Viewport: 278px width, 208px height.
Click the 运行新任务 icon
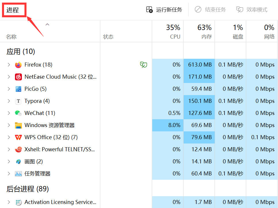pyautogui.click(x=149, y=10)
